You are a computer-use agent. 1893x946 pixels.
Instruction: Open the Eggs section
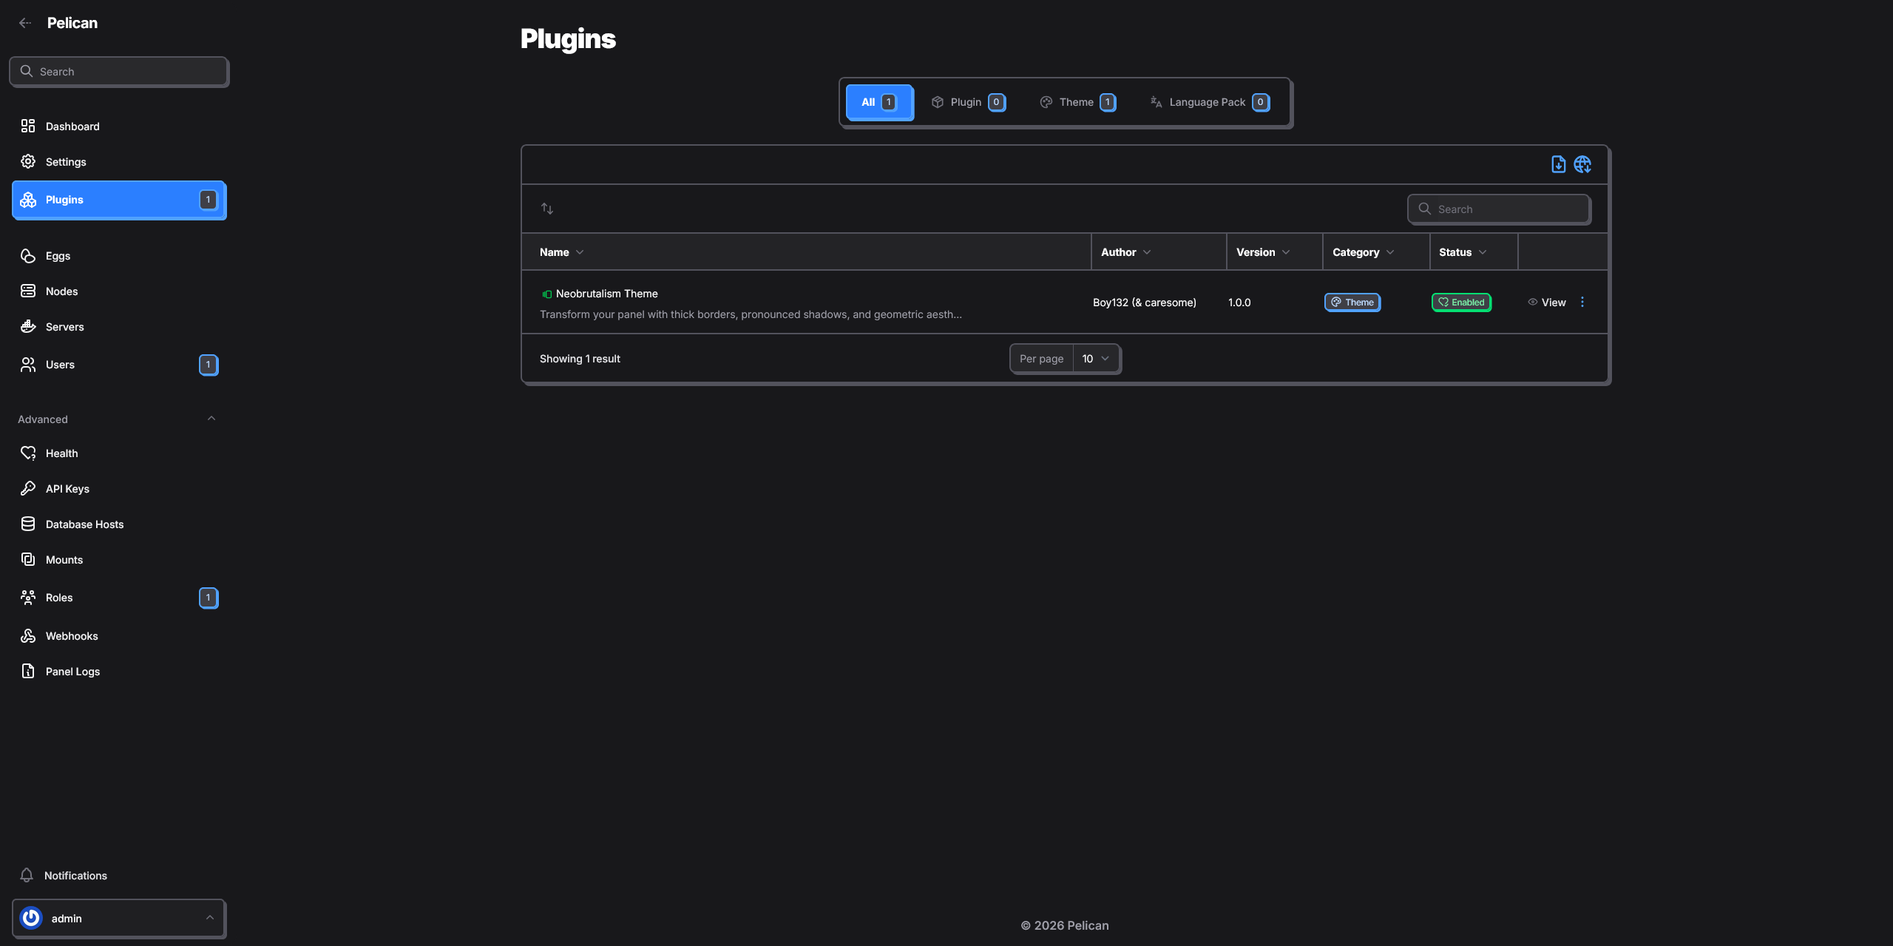coord(118,256)
